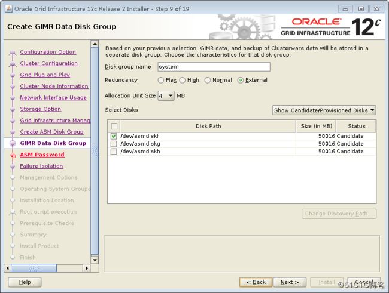Select the /dev/asmdiskf path text

point(139,136)
